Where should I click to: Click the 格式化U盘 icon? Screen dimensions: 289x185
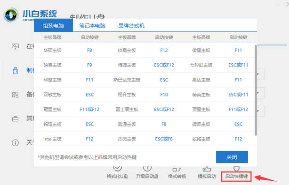[x=117, y=169]
